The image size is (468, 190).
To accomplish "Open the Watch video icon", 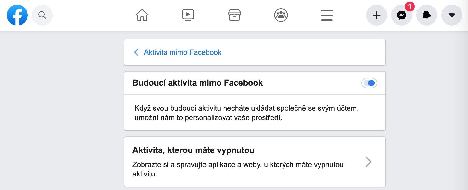I will [188, 15].
